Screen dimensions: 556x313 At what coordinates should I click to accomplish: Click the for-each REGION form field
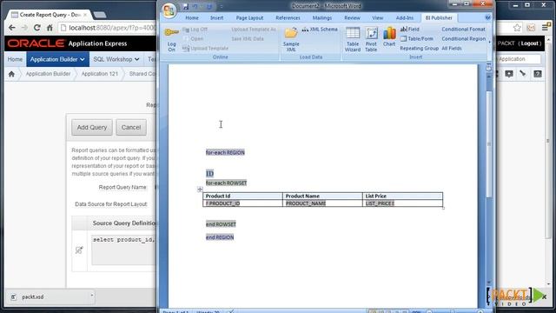pyautogui.click(x=225, y=153)
